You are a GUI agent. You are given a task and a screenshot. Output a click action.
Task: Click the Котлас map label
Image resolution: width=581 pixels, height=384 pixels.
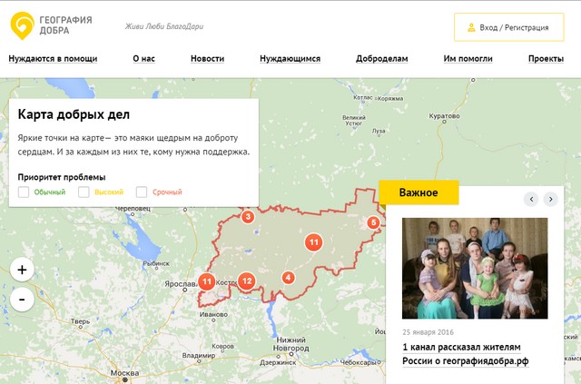[x=363, y=97]
